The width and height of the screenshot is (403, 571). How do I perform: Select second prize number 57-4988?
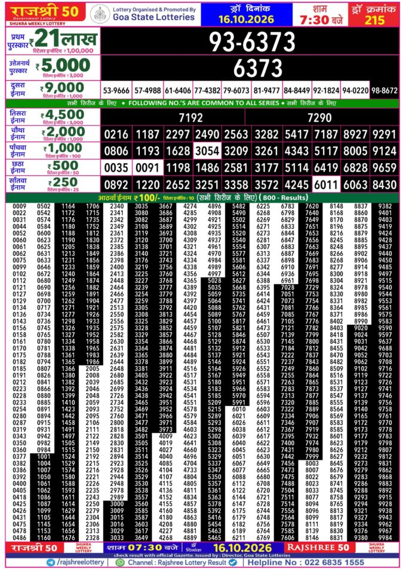click(147, 90)
